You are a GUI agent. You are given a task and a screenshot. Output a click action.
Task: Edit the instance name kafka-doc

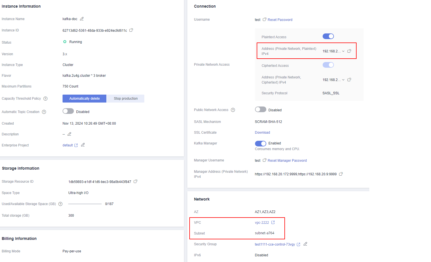[x=82, y=19]
